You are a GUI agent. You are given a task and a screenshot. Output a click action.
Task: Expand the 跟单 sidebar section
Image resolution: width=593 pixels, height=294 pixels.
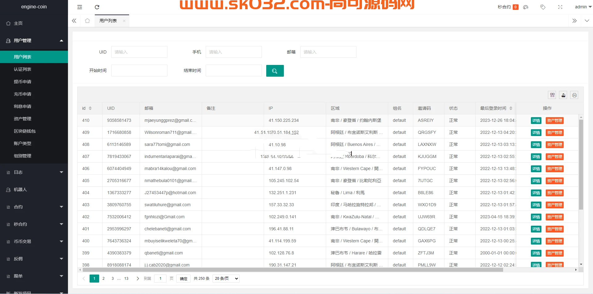[34, 276]
